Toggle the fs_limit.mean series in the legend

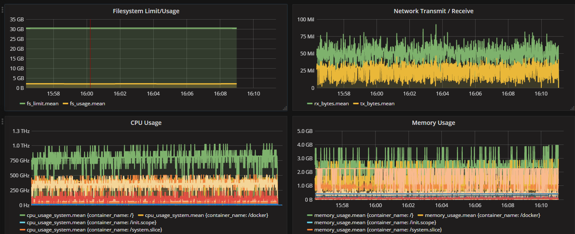click(42, 103)
